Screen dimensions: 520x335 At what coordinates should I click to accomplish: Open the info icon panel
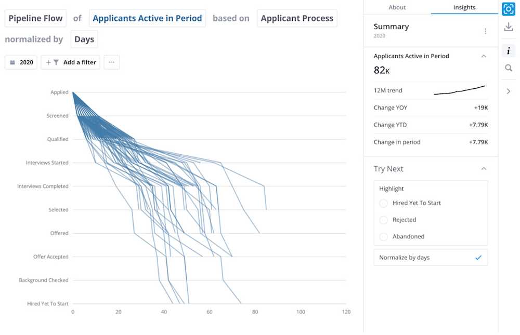[x=508, y=51]
